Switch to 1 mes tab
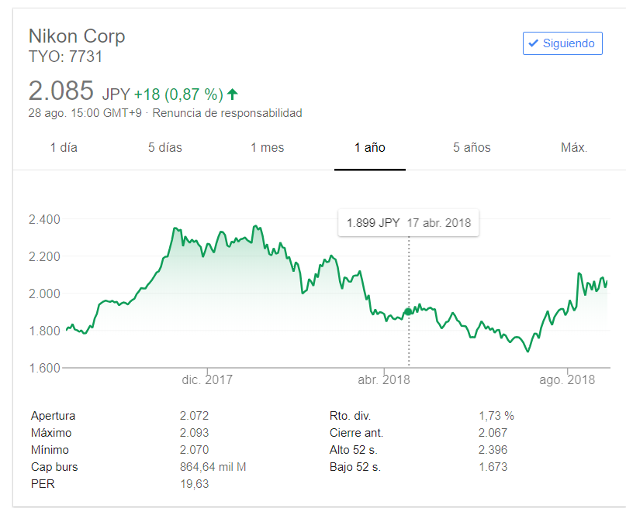The image size is (626, 508). click(267, 147)
